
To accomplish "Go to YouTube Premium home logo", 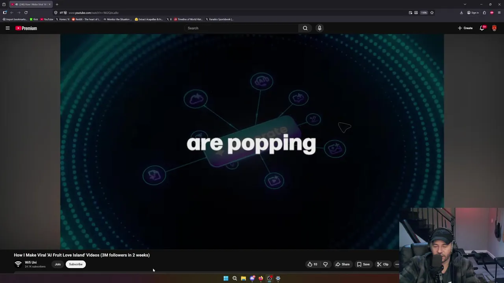I will click(x=26, y=28).
